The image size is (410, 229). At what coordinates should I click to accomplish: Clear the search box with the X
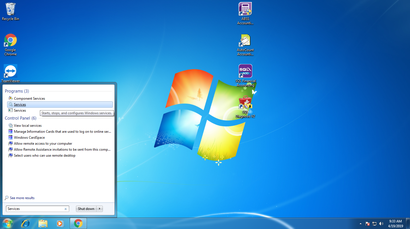(65, 209)
